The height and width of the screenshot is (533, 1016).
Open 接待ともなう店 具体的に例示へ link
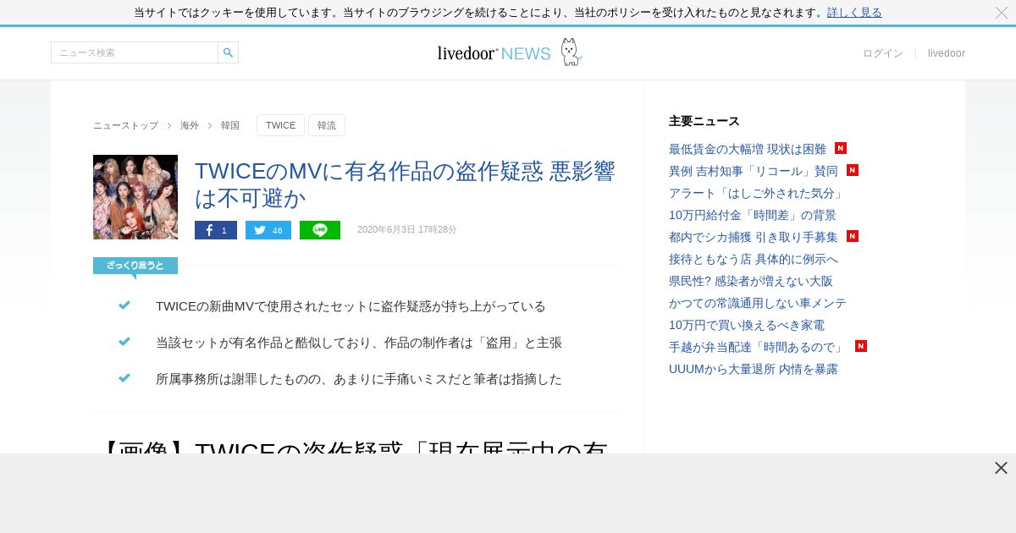coord(754,259)
